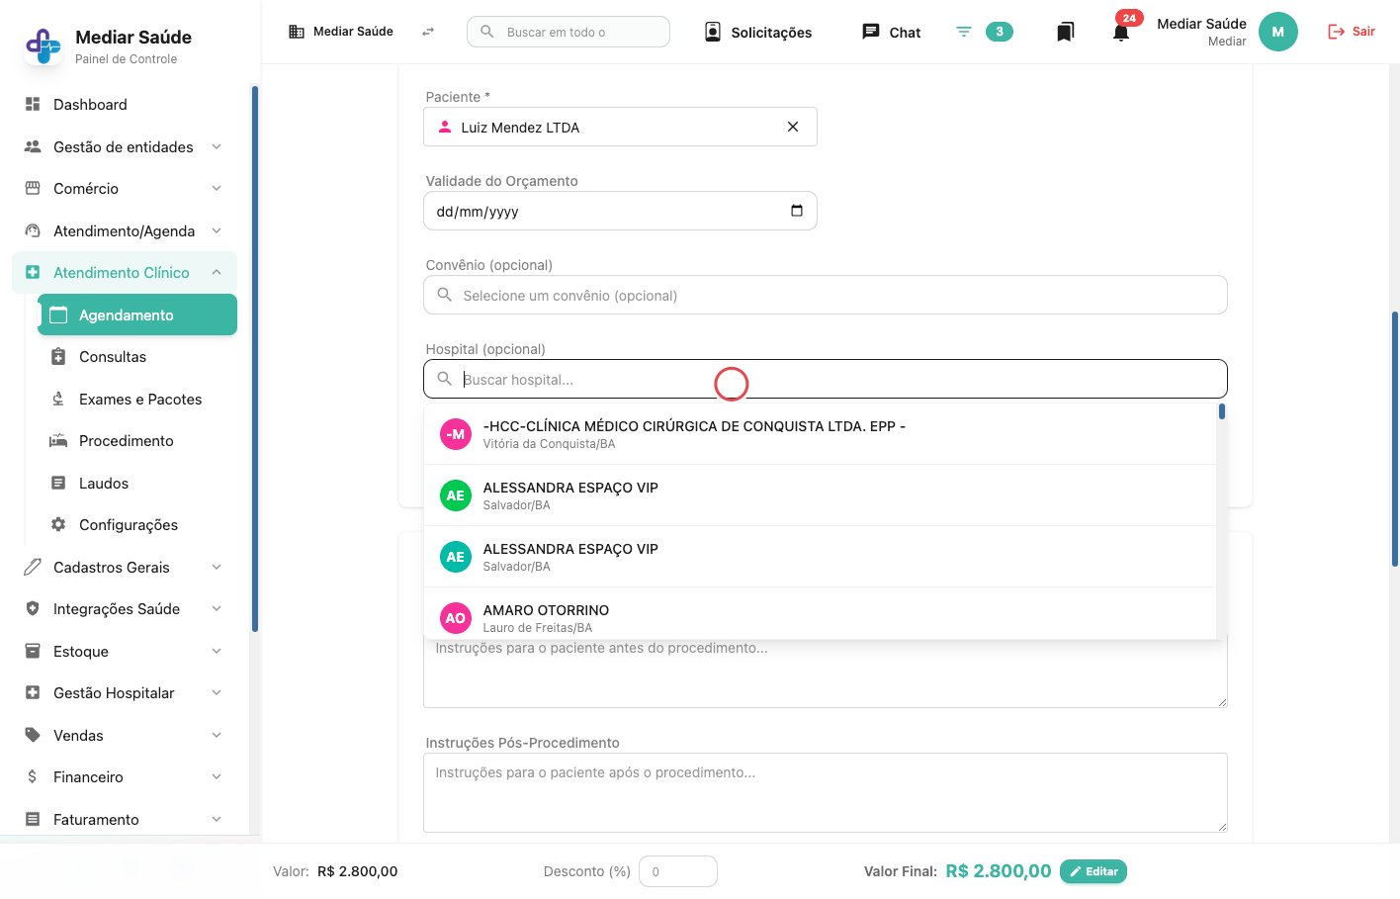Click the swap company arrows icon
The image size is (1400, 899).
coord(428,32)
